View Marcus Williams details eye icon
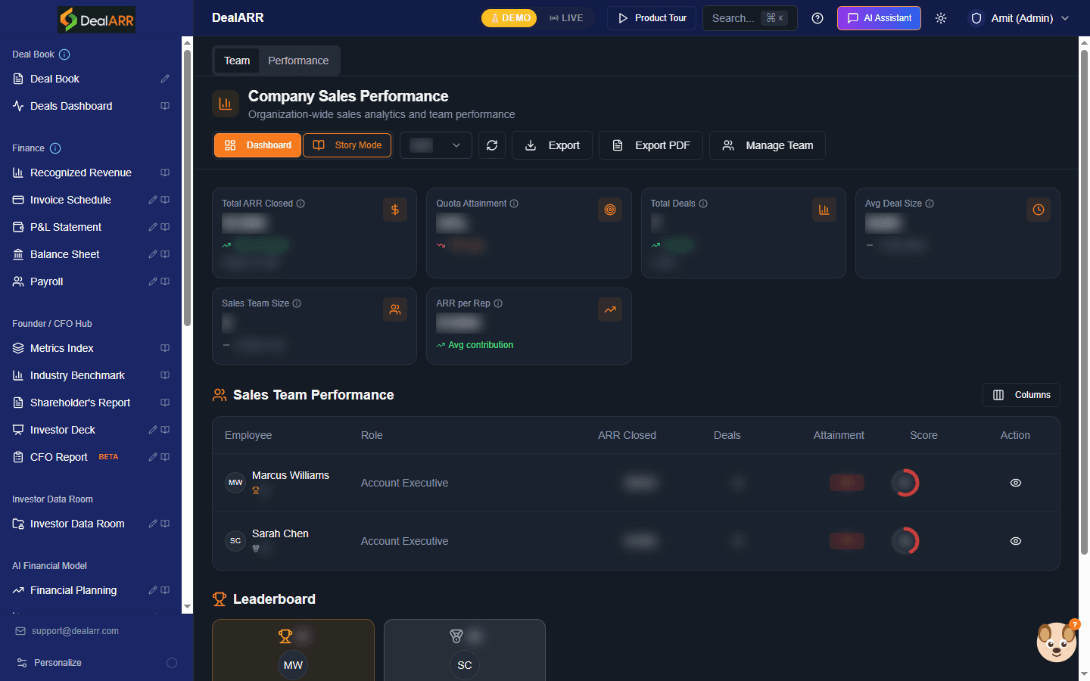The height and width of the screenshot is (681, 1090). (1016, 483)
